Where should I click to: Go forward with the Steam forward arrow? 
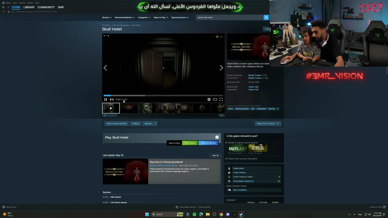8,7
